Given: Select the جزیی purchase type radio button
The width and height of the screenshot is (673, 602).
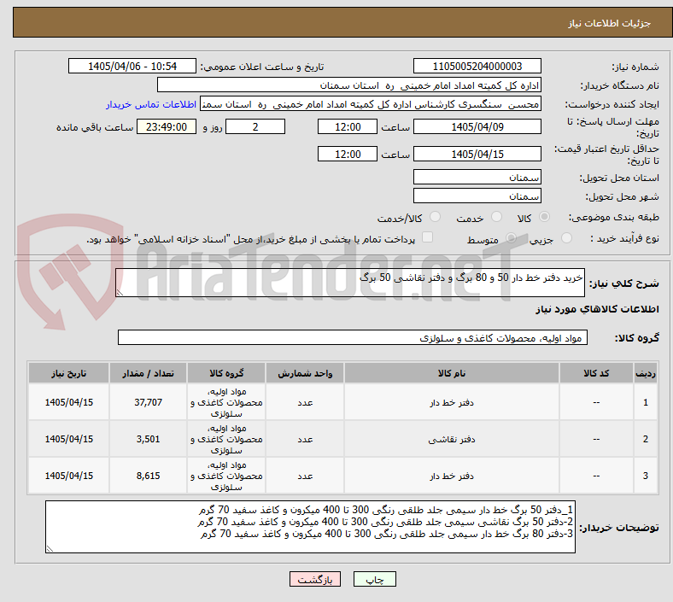Looking at the screenshot, I should point(566,237).
